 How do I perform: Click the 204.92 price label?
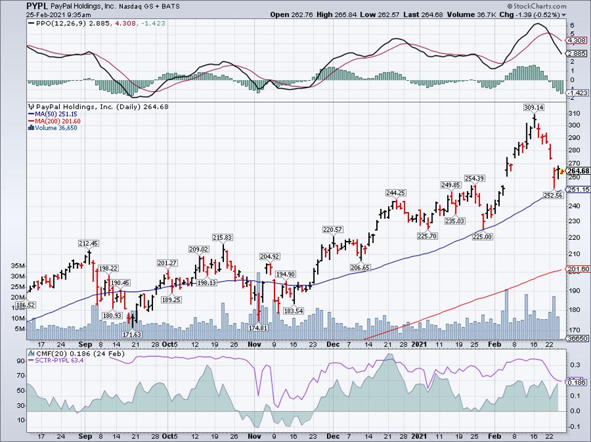pyautogui.click(x=270, y=256)
